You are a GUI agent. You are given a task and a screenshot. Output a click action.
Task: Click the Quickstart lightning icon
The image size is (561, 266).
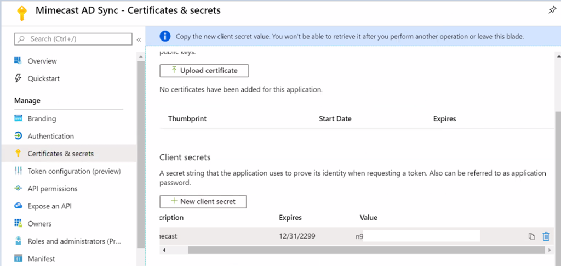point(18,78)
